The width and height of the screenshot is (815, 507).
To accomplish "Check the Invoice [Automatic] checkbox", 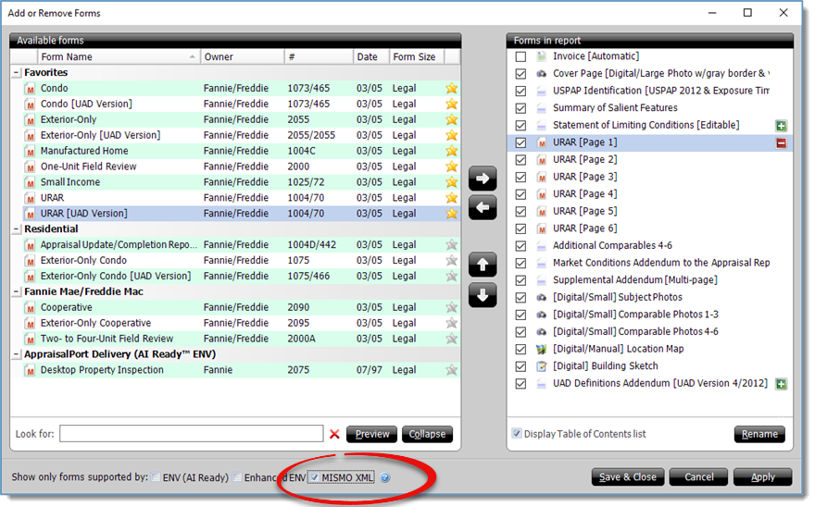I will (520, 56).
